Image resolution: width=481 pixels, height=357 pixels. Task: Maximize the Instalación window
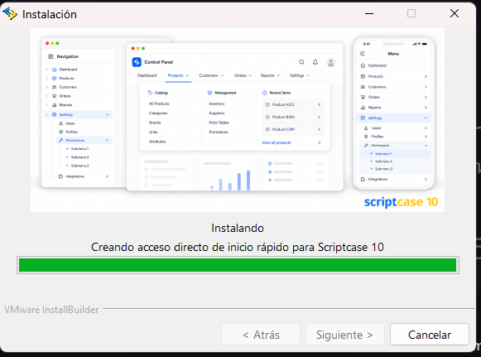[411, 13]
